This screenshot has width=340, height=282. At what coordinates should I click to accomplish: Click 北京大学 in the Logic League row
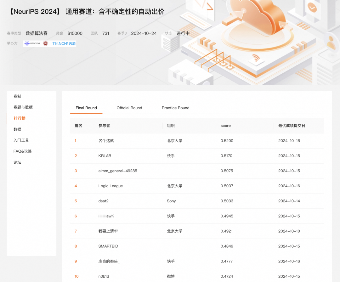(x=174, y=186)
